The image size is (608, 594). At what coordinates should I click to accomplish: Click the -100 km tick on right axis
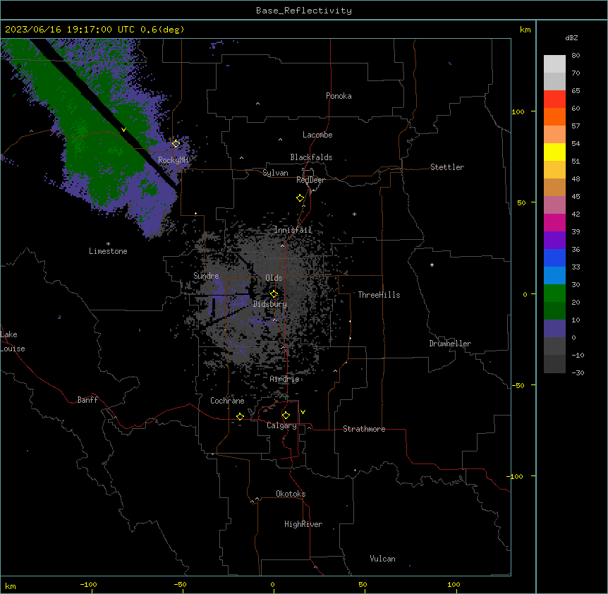[x=516, y=476]
